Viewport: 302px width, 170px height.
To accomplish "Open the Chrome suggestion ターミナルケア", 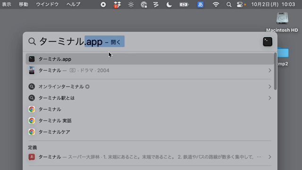I will (150, 132).
